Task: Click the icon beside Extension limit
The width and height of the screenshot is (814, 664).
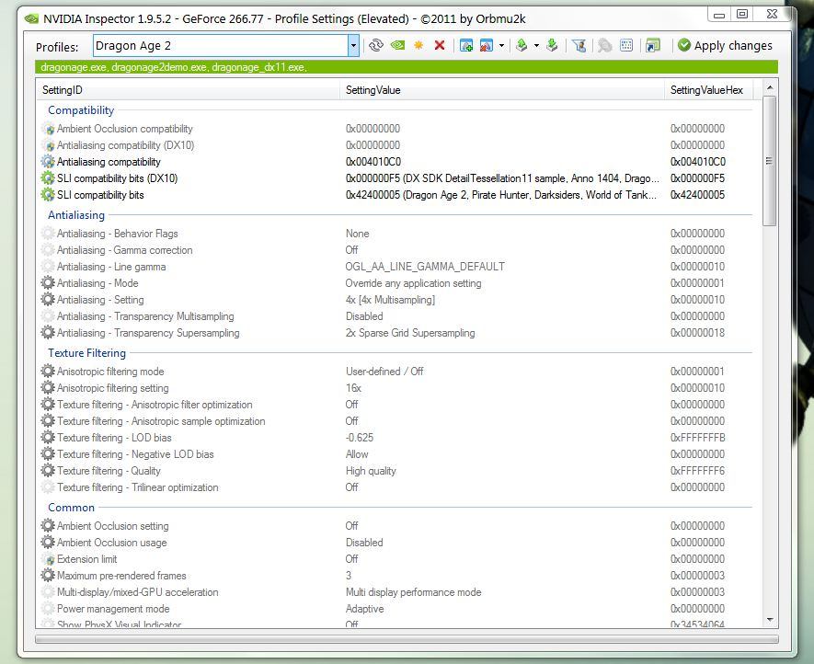Action: tap(48, 559)
